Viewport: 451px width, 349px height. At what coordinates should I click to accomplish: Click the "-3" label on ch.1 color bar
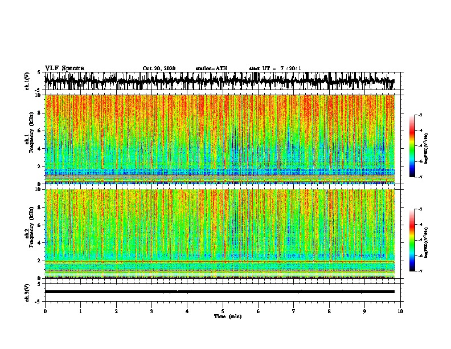point(420,115)
